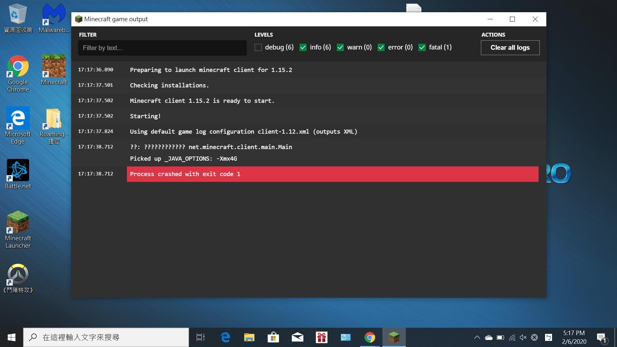
Task: Uncheck the error (0) log level
Action: click(x=381, y=48)
